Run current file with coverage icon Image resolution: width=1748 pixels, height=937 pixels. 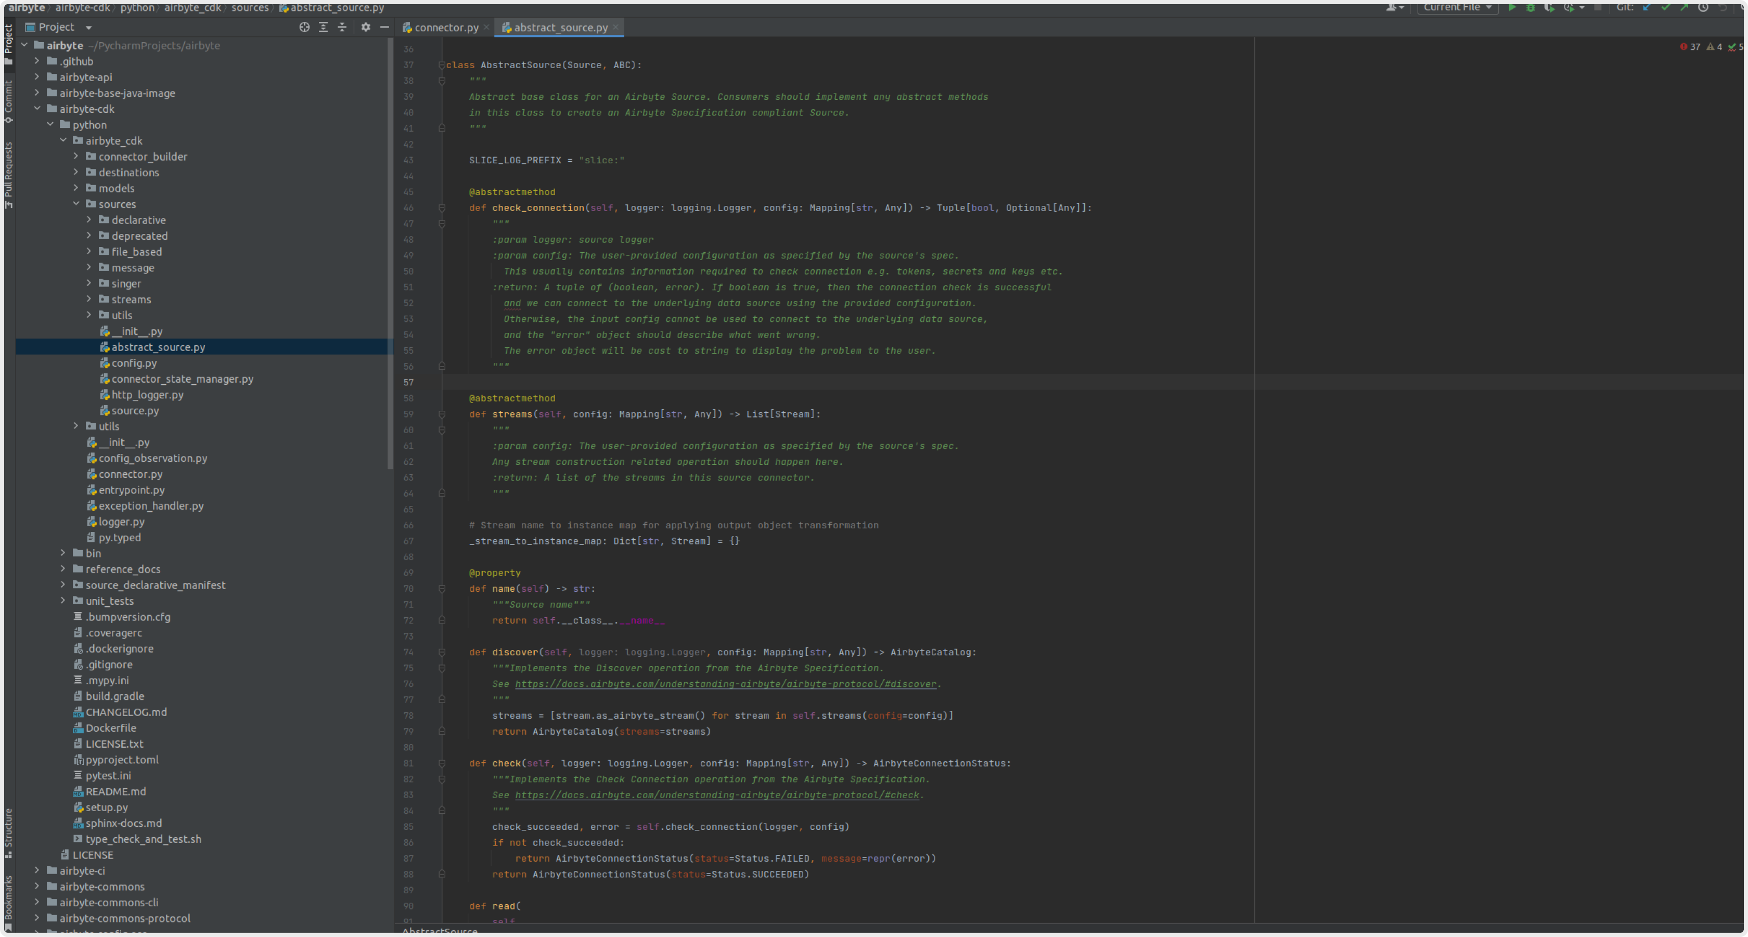pos(1550,8)
